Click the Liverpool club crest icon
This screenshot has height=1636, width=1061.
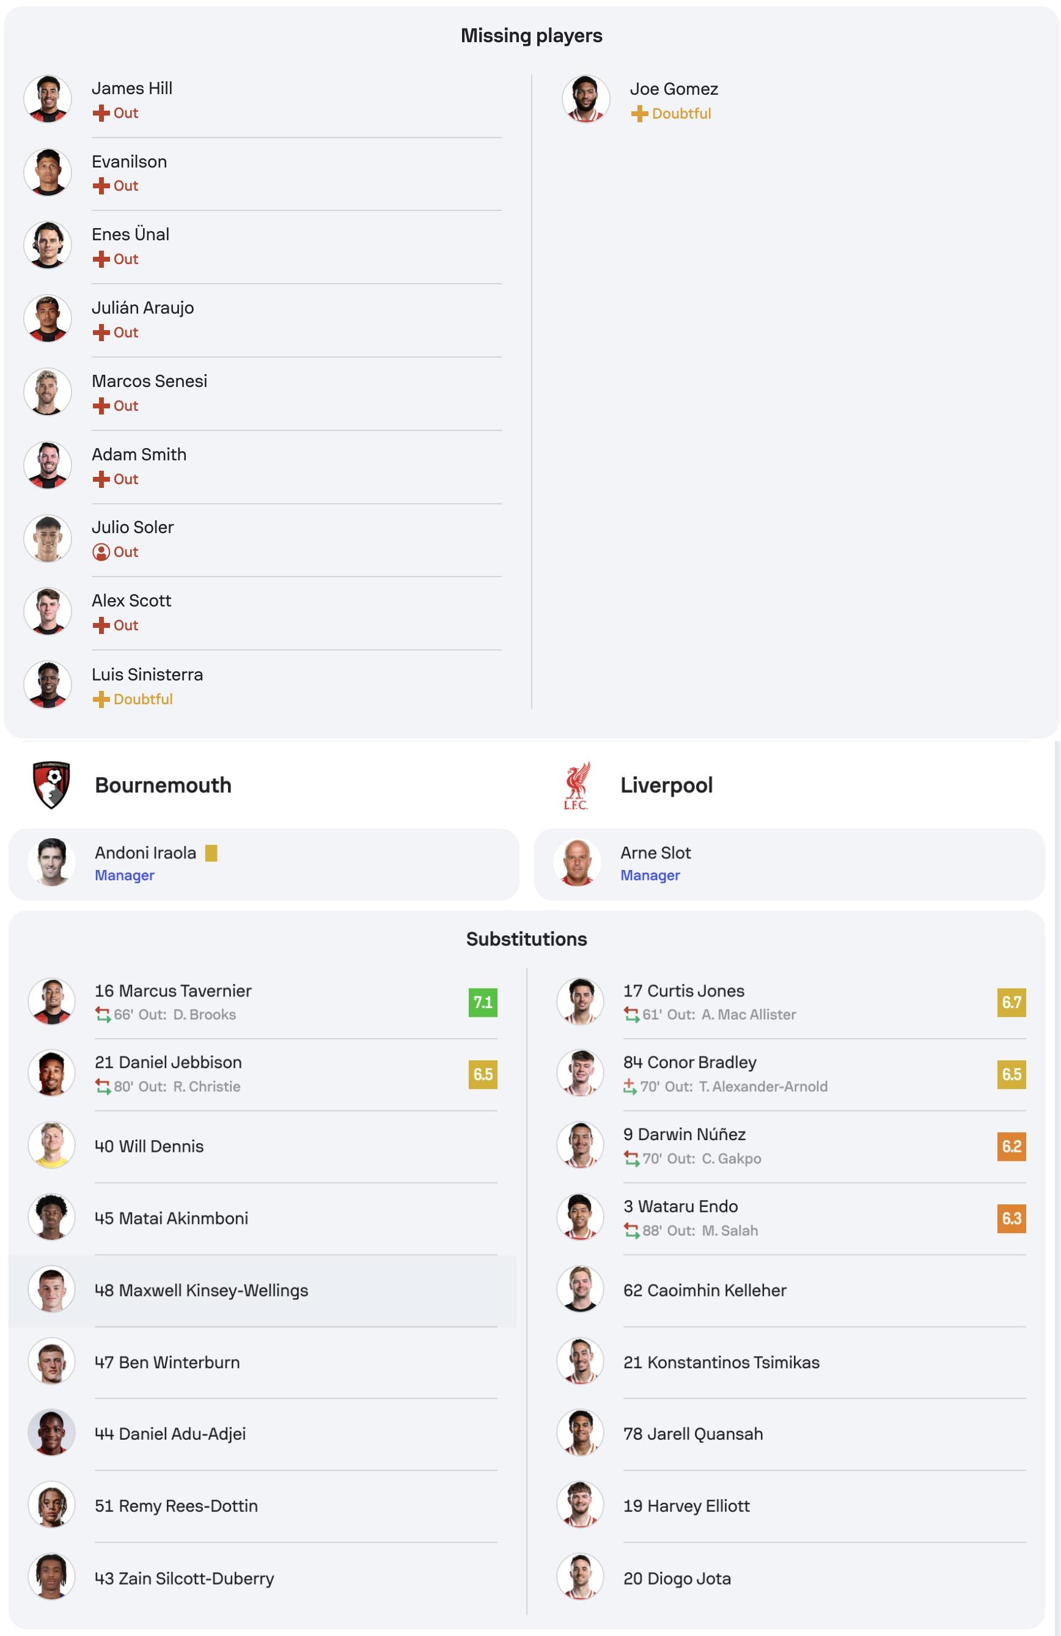pos(576,785)
